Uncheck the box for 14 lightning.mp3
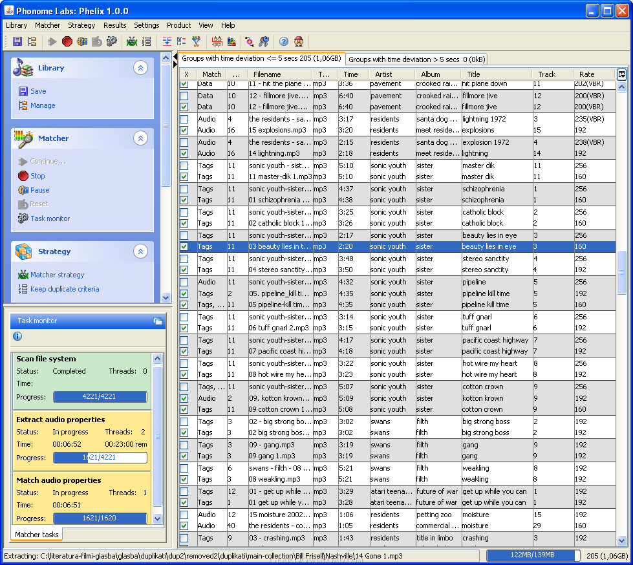 point(184,153)
